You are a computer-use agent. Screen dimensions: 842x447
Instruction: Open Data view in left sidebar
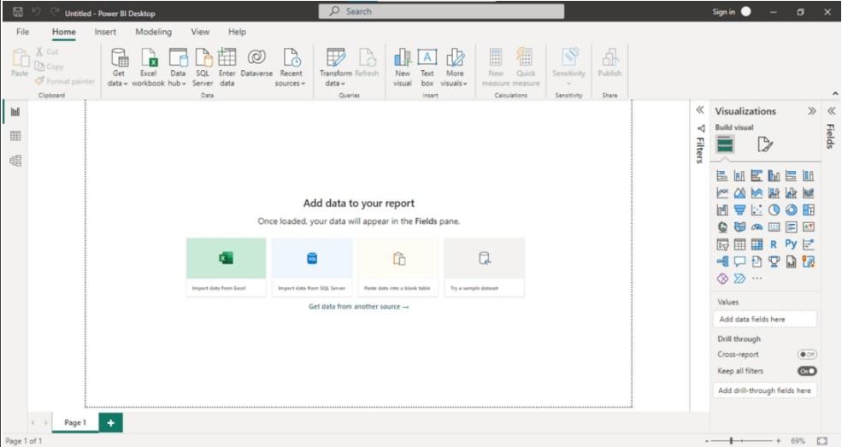coord(15,136)
